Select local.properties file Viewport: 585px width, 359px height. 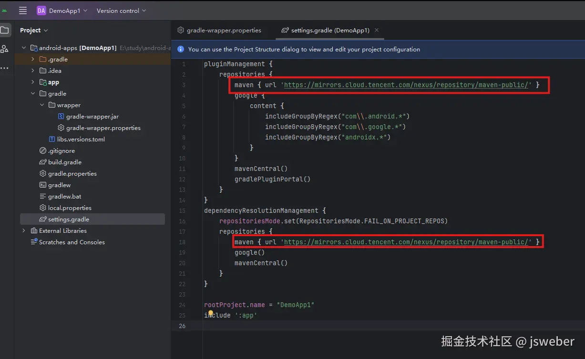70,208
